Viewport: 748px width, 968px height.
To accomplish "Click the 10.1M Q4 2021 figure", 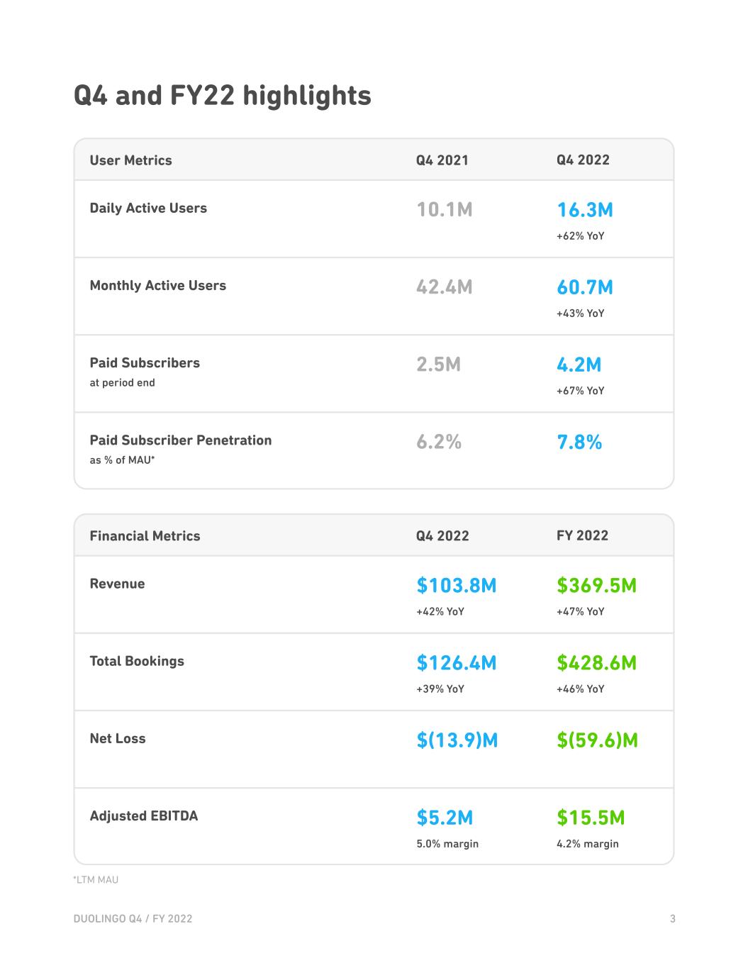I will click(444, 210).
